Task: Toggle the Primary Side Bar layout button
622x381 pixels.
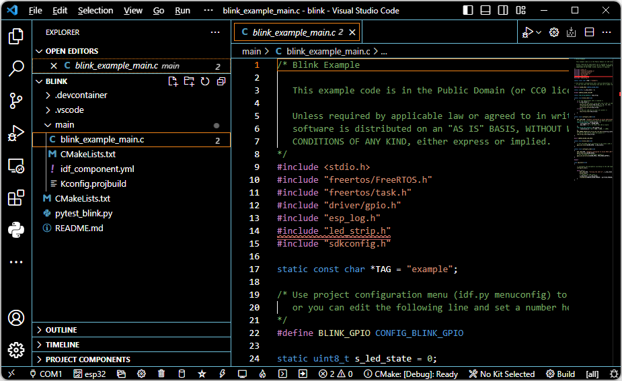Action: click(x=468, y=10)
